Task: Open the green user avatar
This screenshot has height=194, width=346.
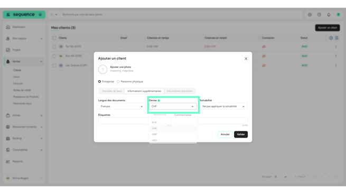Action: 338,15
